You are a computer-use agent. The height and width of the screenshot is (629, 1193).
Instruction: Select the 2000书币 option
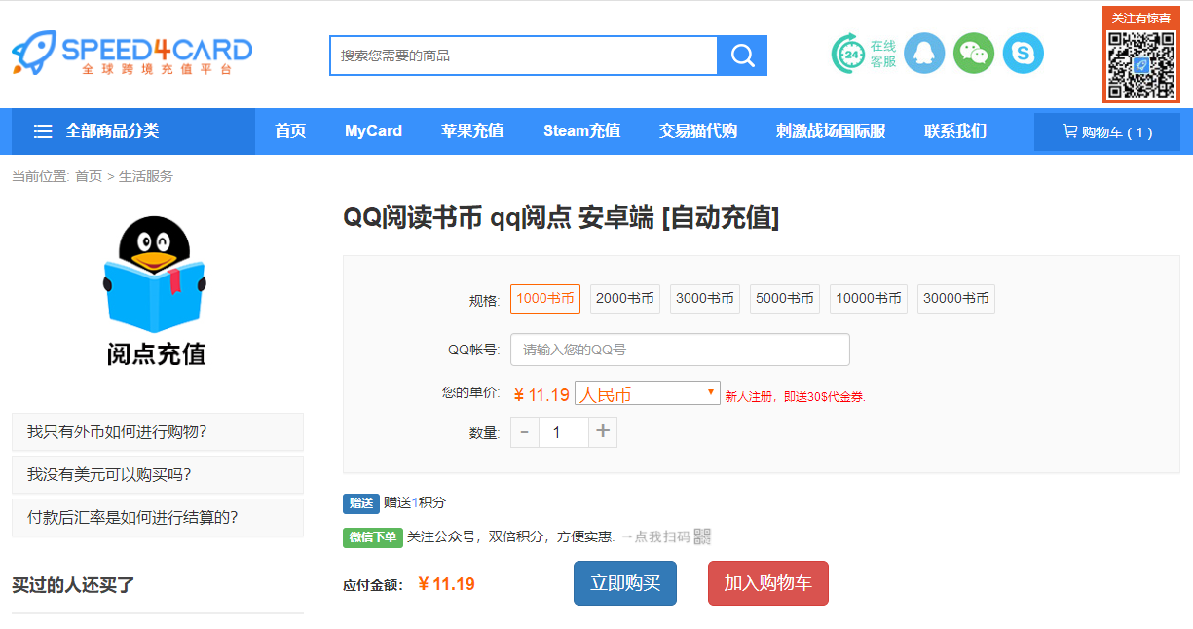[625, 299]
